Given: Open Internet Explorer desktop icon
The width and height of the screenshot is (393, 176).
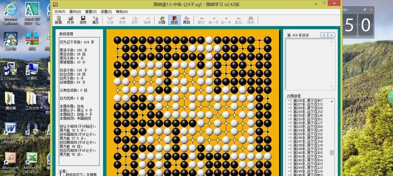Looking at the screenshot, I should click(11, 14).
